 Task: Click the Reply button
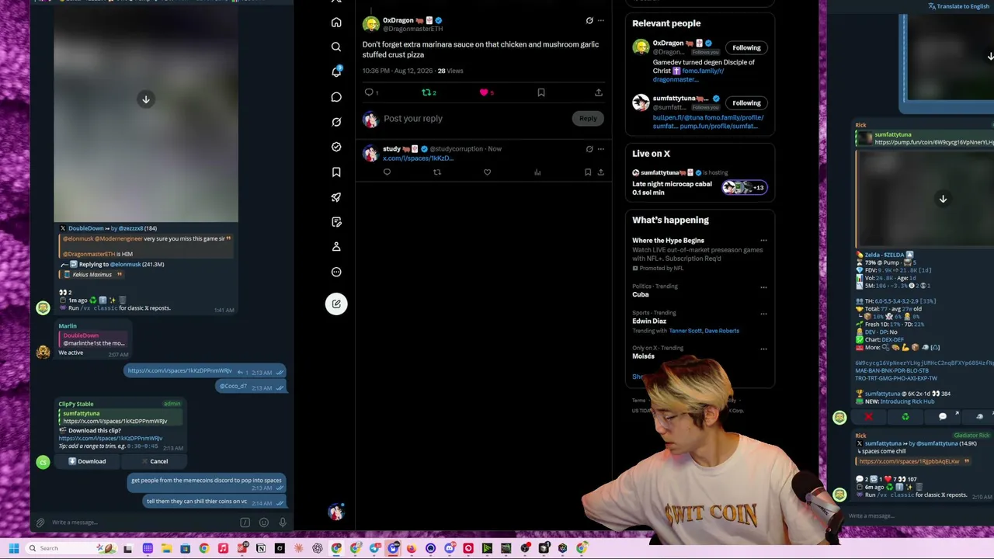588,119
